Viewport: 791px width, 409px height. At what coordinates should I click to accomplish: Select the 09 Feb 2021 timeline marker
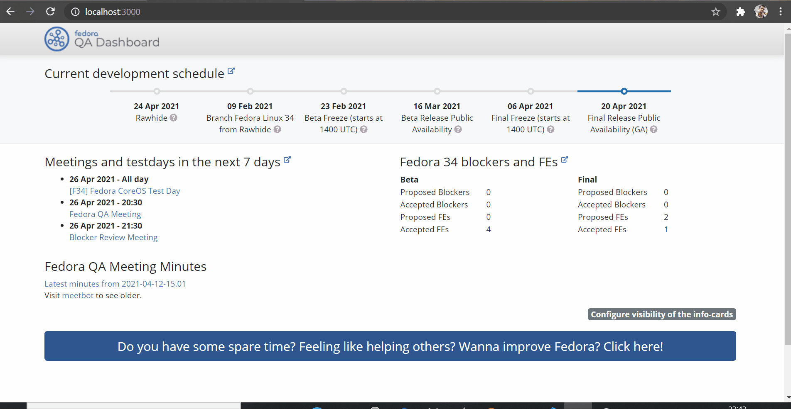coord(250,91)
